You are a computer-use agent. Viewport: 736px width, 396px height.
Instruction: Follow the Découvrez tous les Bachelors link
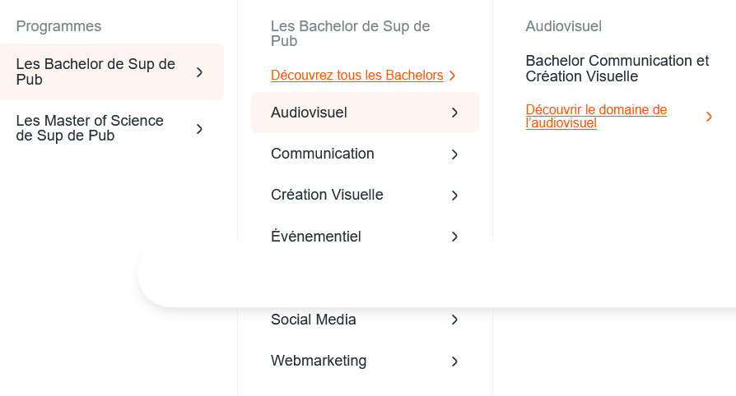coord(356,76)
